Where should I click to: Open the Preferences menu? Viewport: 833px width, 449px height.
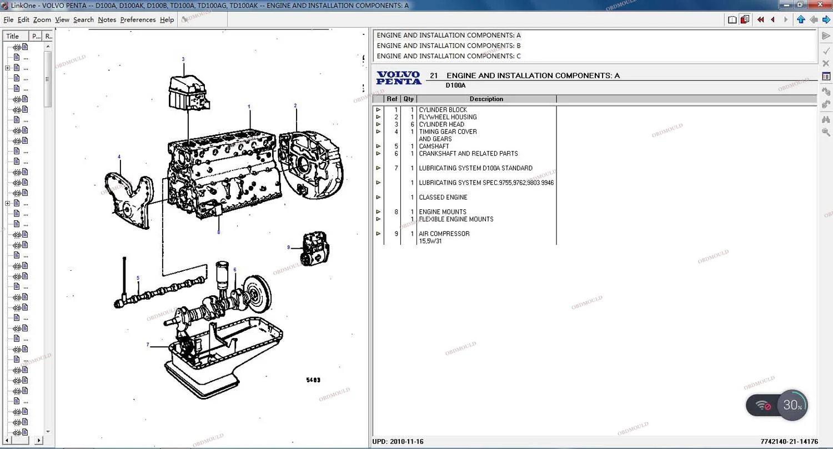click(138, 19)
